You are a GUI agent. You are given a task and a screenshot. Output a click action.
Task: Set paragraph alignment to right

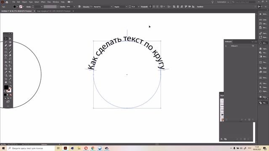tap(157, 7)
